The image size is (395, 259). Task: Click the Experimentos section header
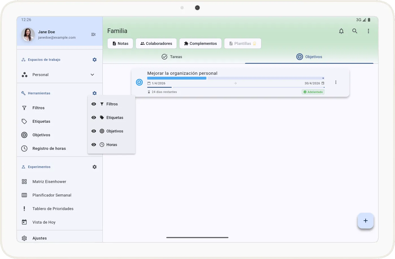pos(39,167)
